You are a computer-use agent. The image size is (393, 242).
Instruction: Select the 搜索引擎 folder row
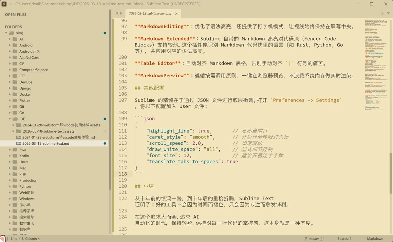click(x=54, y=217)
